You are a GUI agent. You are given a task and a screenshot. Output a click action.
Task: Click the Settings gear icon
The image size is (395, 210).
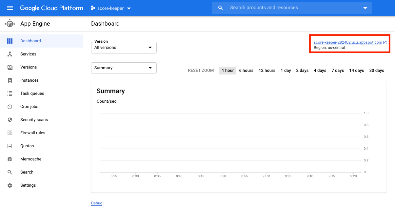tap(10, 185)
